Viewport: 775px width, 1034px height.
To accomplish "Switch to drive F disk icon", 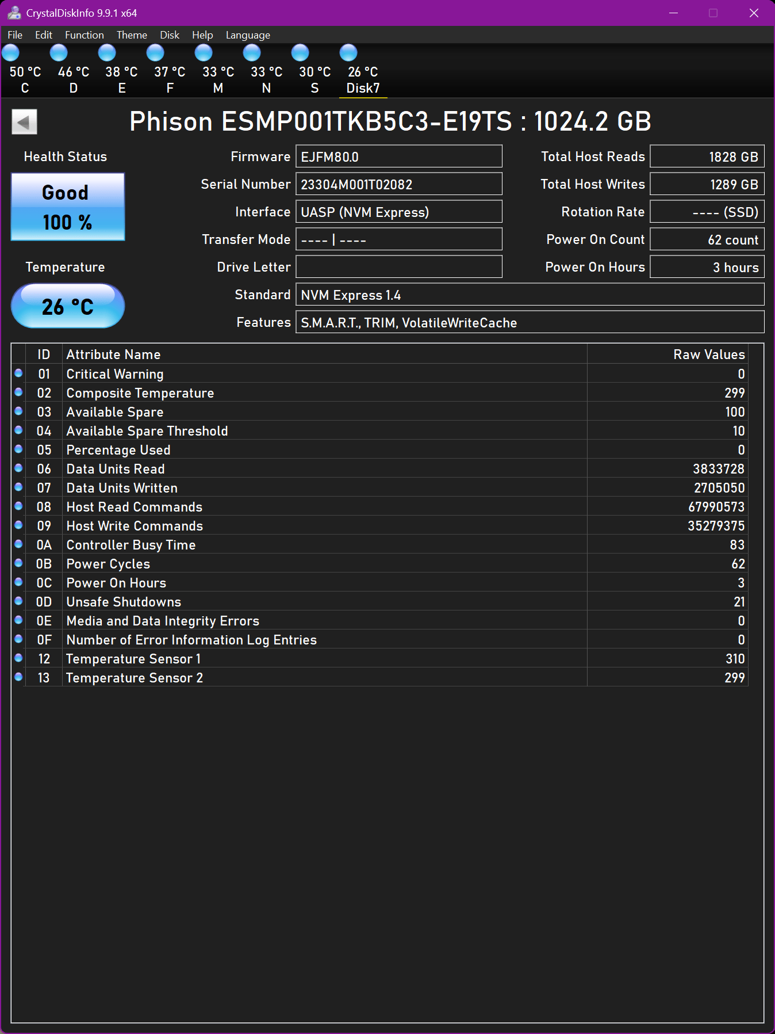I will (155, 53).
